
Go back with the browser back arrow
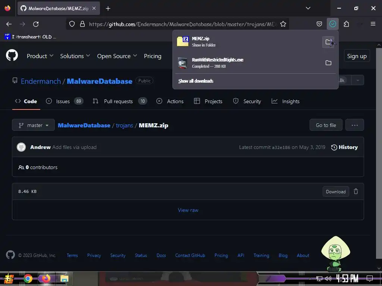click(9, 24)
